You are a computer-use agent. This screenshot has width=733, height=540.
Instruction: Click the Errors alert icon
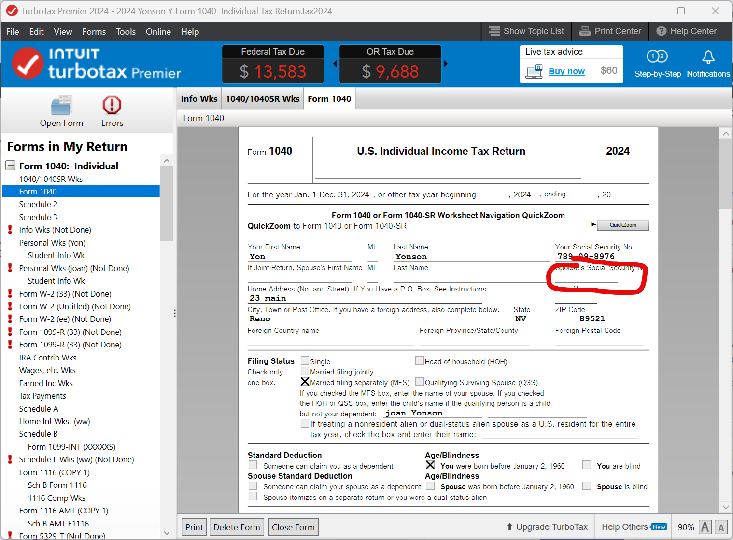click(112, 105)
